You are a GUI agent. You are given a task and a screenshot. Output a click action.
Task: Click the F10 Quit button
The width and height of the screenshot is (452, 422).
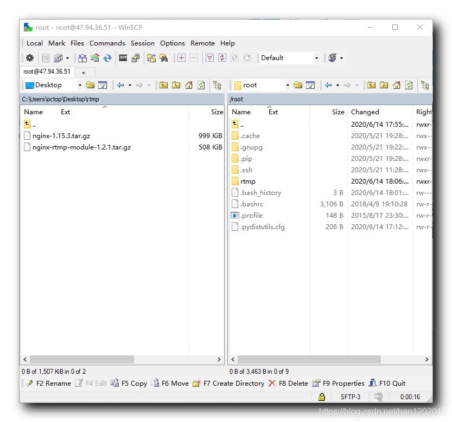387,384
